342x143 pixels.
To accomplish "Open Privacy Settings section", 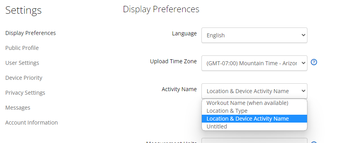I will (x=25, y=93).
